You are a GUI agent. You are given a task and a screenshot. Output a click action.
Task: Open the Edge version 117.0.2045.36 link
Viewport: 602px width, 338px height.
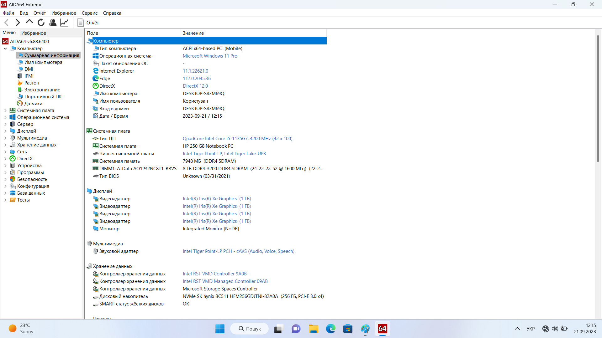[197, 79]
